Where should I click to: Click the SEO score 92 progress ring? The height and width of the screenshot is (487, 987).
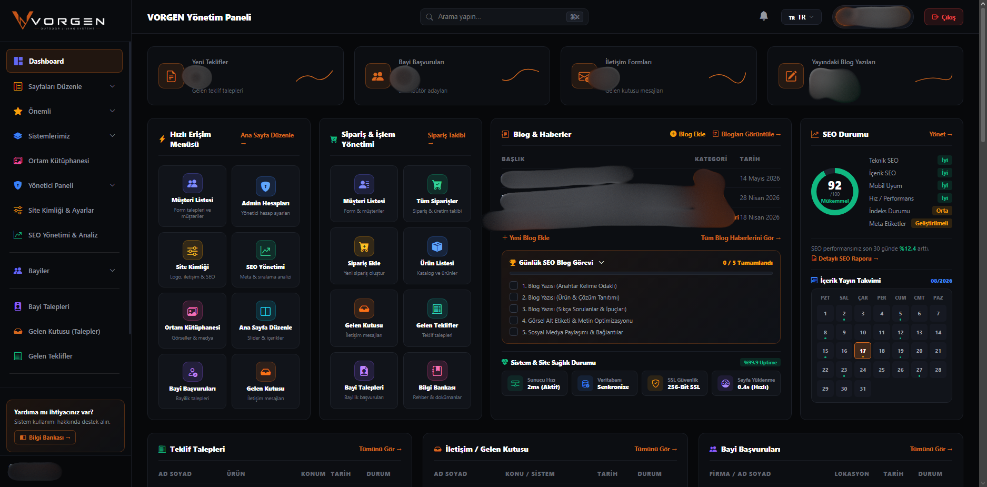pyautogui.click(x=835, y=192)
